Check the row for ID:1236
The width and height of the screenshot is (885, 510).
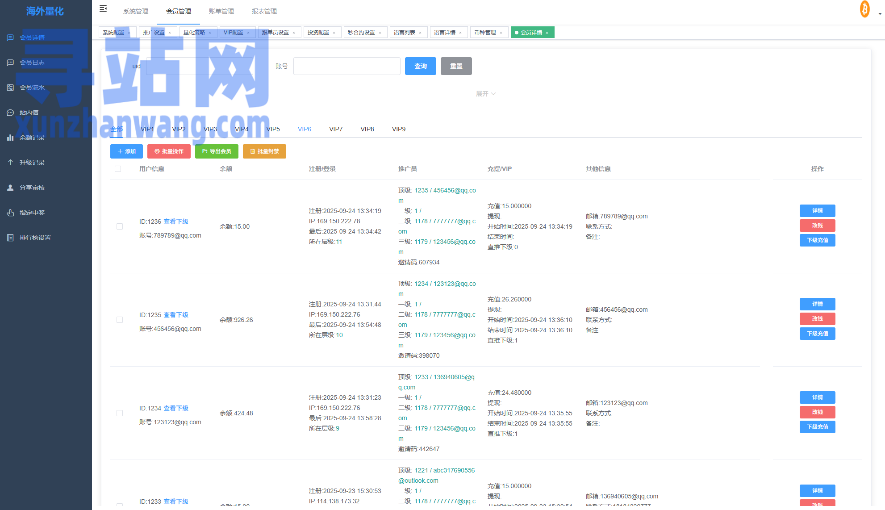[120, 226]
